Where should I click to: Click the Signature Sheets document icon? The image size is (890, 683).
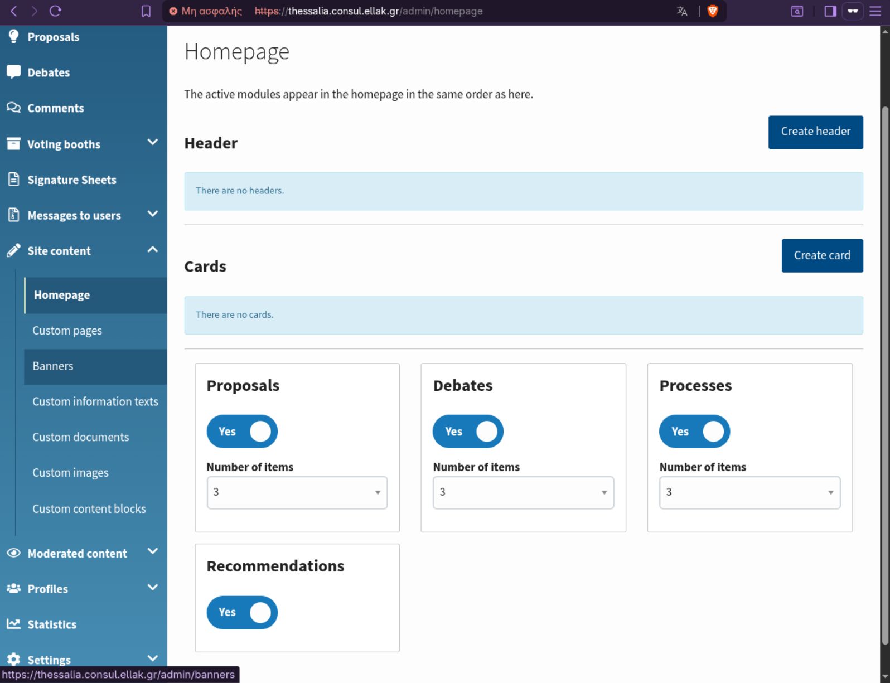pos(14,180)
